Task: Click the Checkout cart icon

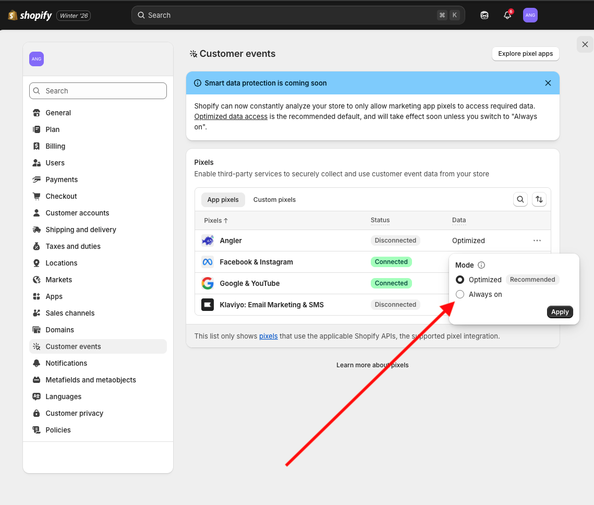Action: (x=37, y=196)
